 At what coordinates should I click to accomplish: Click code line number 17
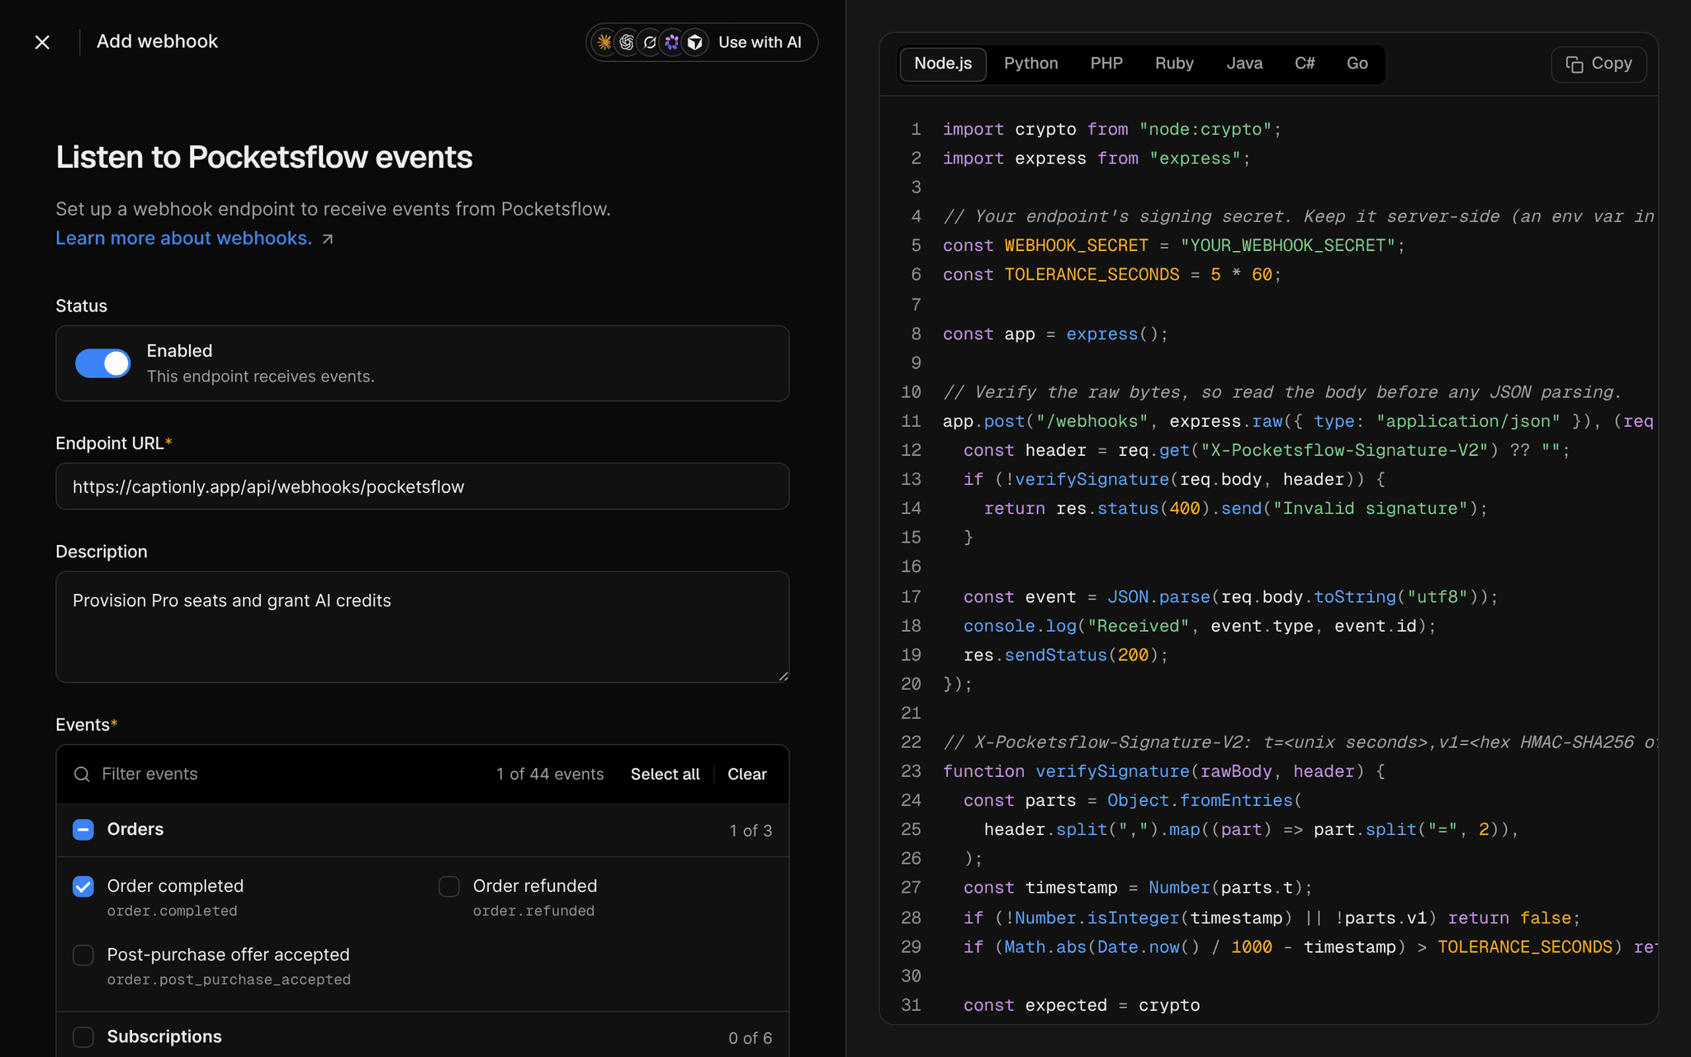(911, 596)
